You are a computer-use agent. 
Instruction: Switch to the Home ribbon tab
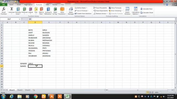[11, 5]
